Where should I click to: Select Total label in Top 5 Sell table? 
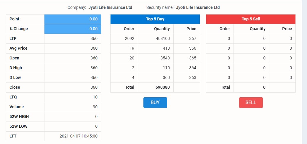[x=225, y=87]
